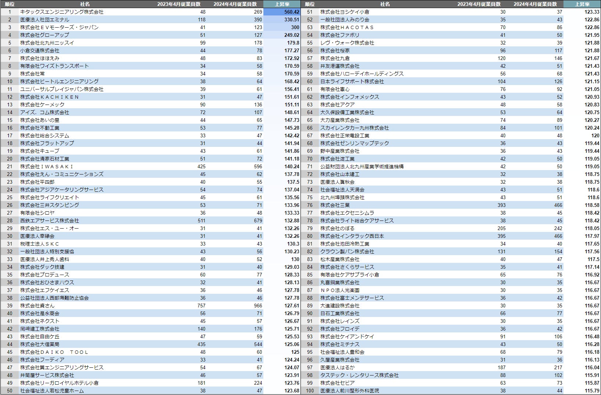
Task: Click 株式会社ゼンリンマップテック
Action: (355, 143)
